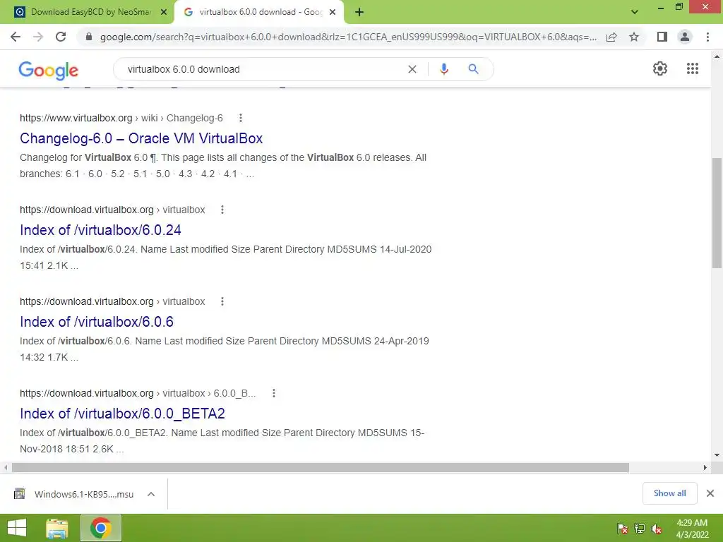Open options for 6.0.6 result

(x=222, y=301)
